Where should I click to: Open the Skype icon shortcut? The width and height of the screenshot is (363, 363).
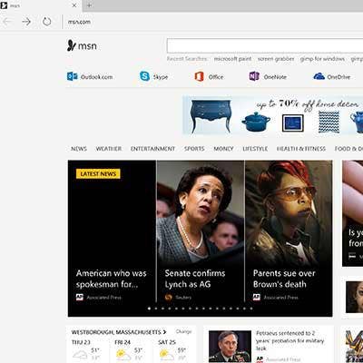(144, 76)
